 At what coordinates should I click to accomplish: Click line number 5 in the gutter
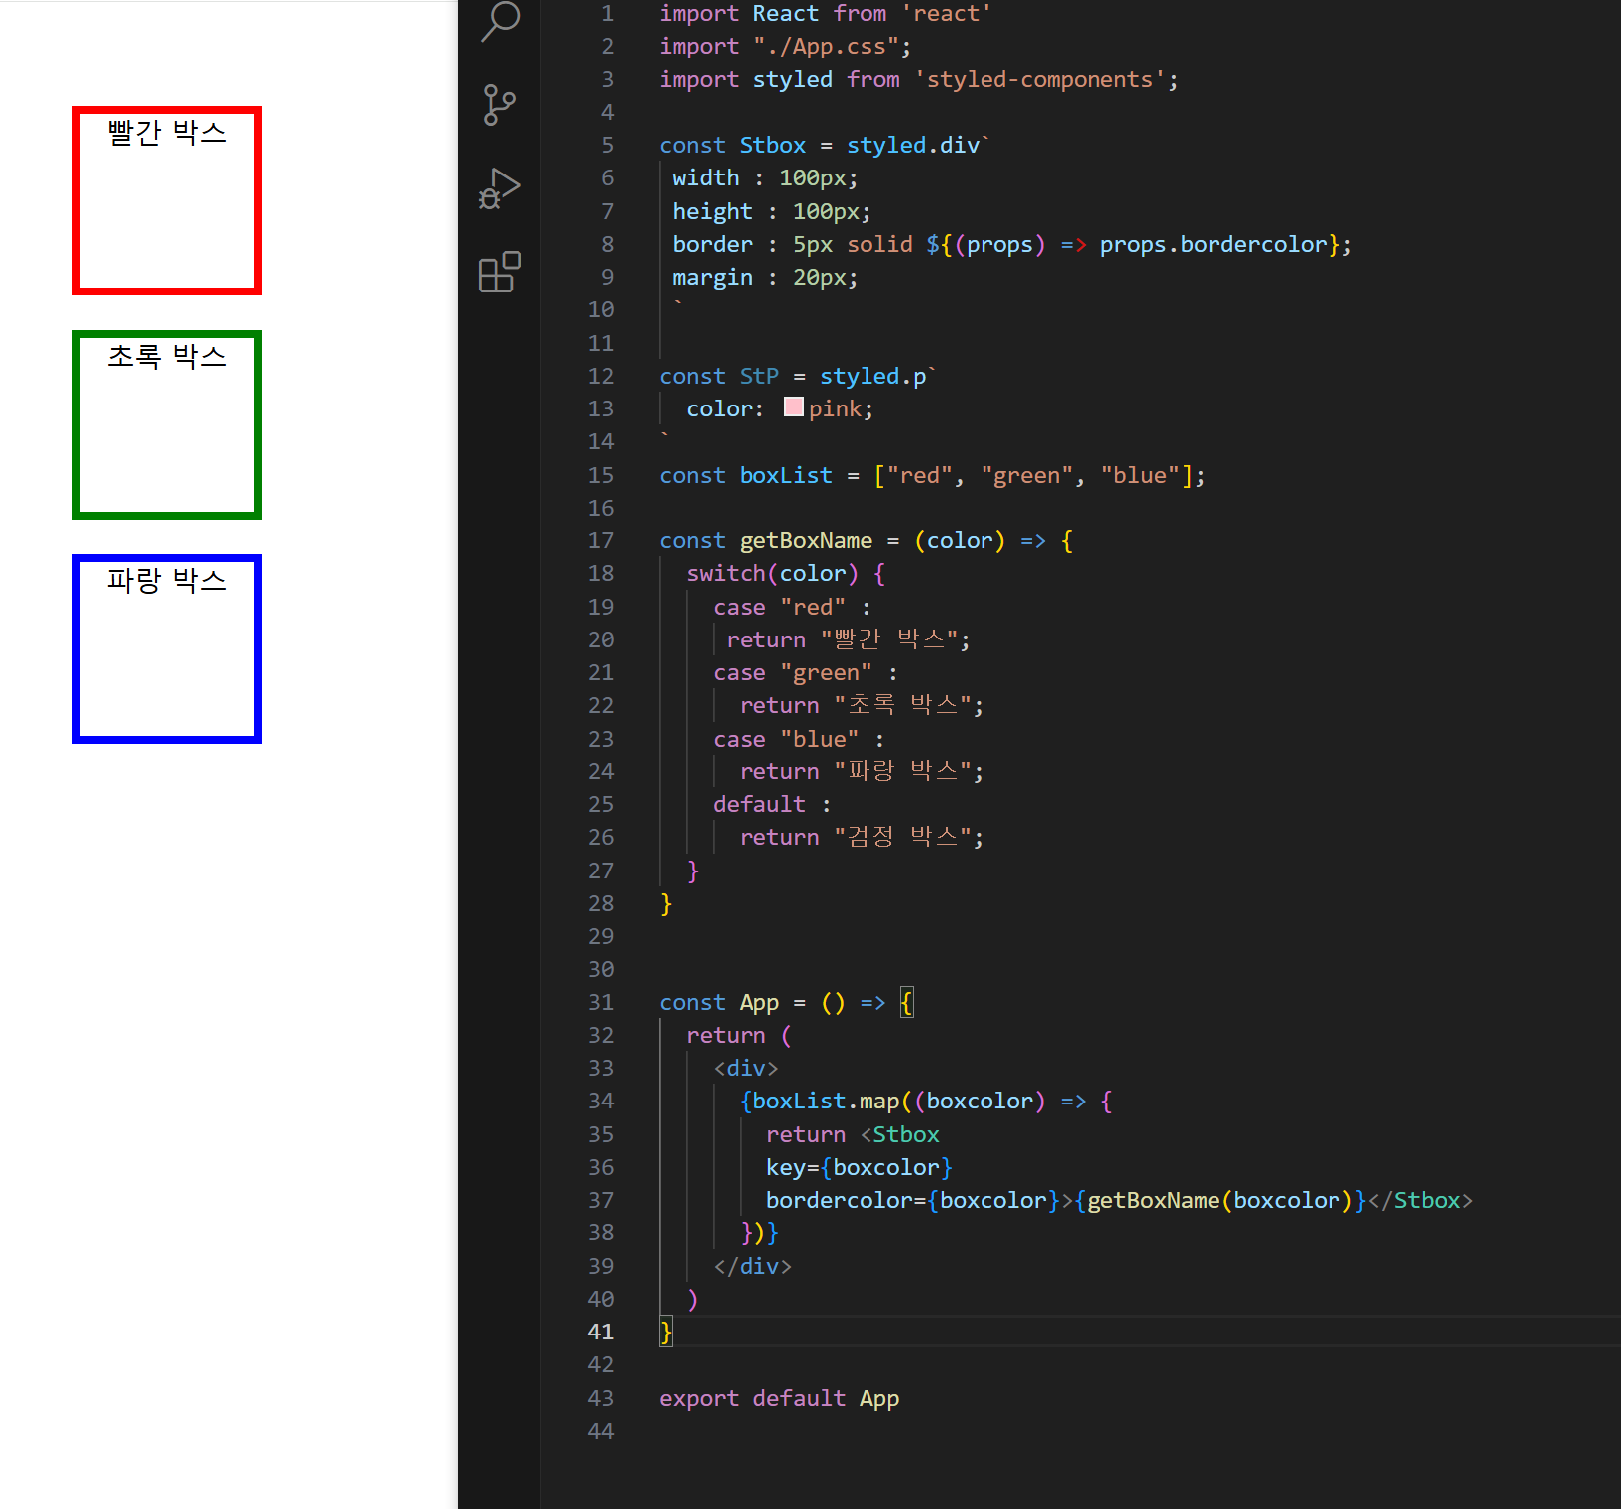click(x=607, y=145)
